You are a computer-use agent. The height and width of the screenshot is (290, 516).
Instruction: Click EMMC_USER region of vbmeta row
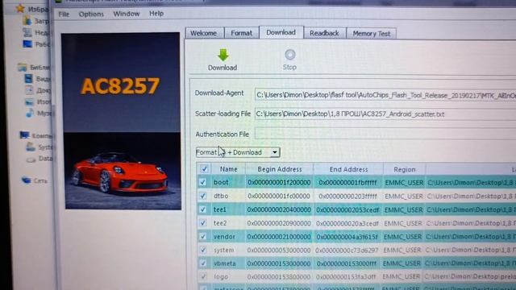[x=402, y=263]
